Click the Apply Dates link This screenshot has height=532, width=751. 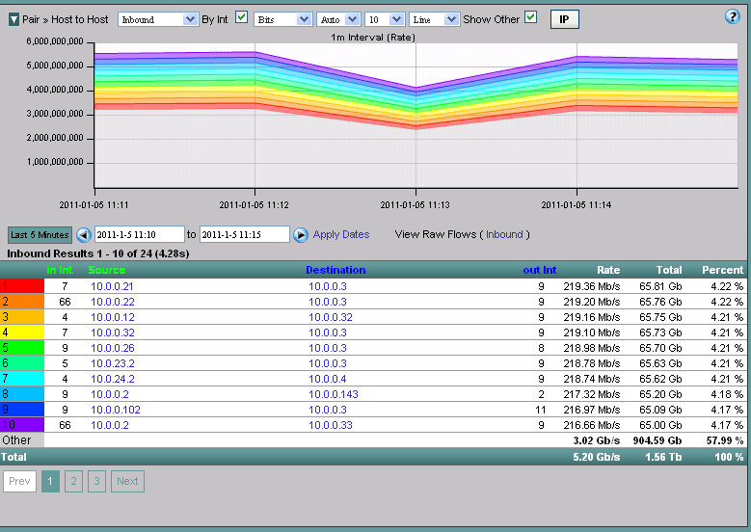click(341, 234)
